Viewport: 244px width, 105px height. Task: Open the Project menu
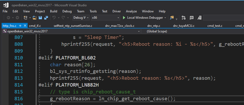[40, 11]
